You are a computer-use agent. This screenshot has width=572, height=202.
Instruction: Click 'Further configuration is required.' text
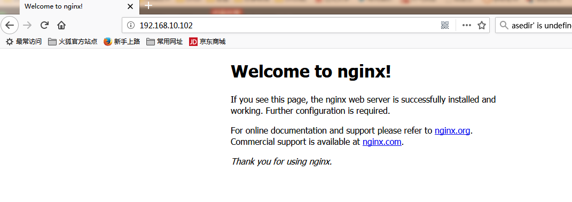328,111
